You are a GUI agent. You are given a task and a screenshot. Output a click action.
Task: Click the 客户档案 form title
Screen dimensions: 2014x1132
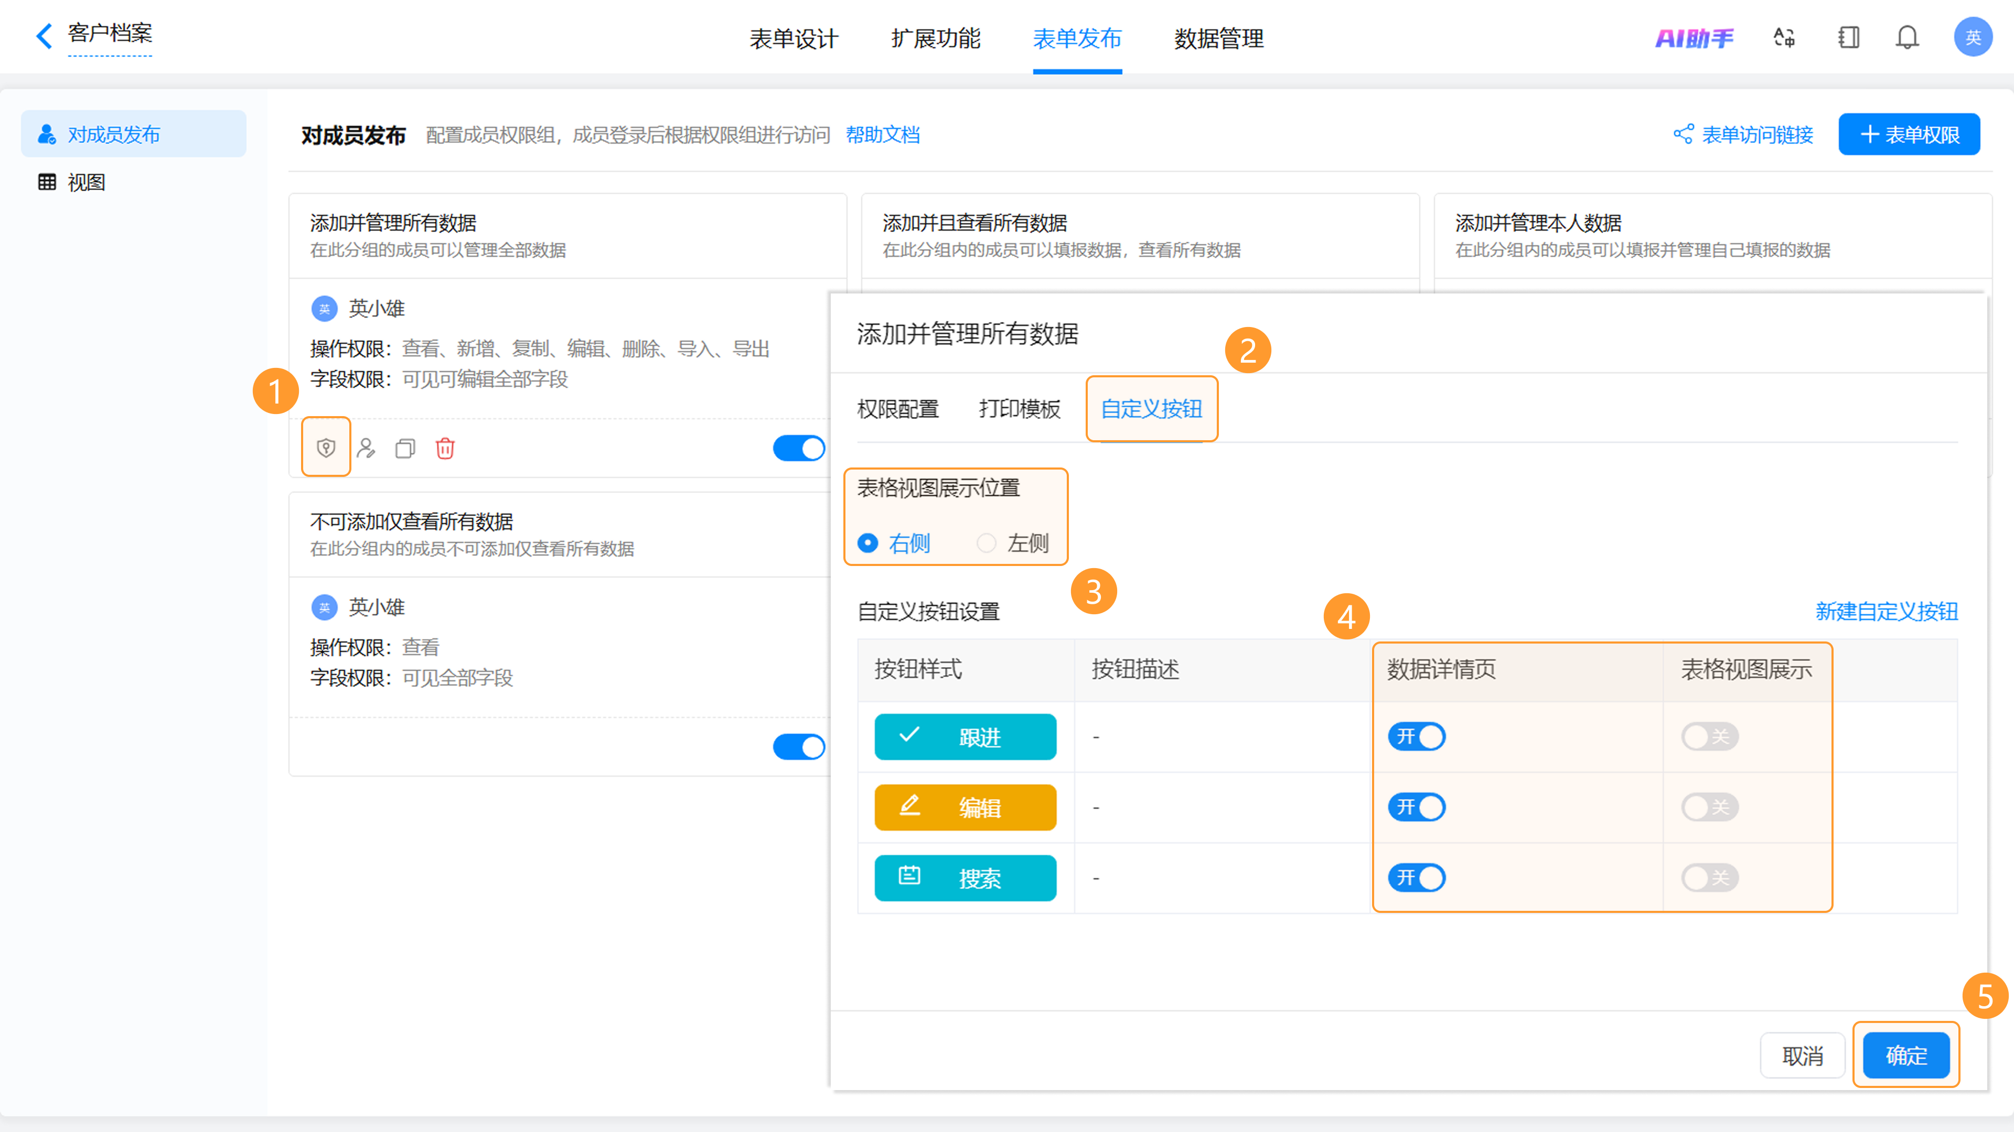(x=110, y=33)
